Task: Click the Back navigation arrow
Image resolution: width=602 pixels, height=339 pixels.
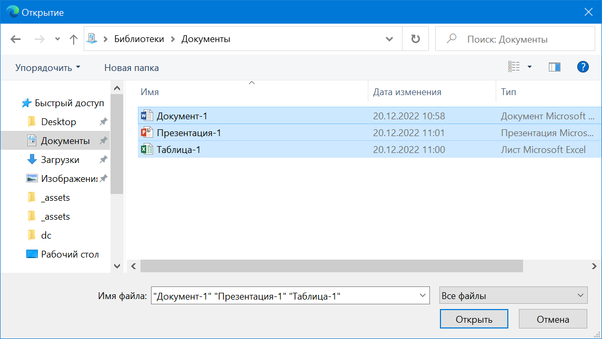Action: 16,39
